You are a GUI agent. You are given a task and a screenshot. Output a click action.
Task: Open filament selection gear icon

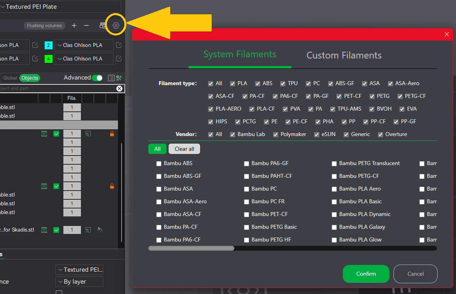(116, 25)
